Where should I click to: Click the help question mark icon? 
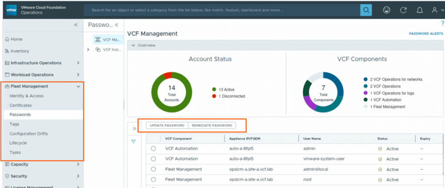tap(442, 23)
